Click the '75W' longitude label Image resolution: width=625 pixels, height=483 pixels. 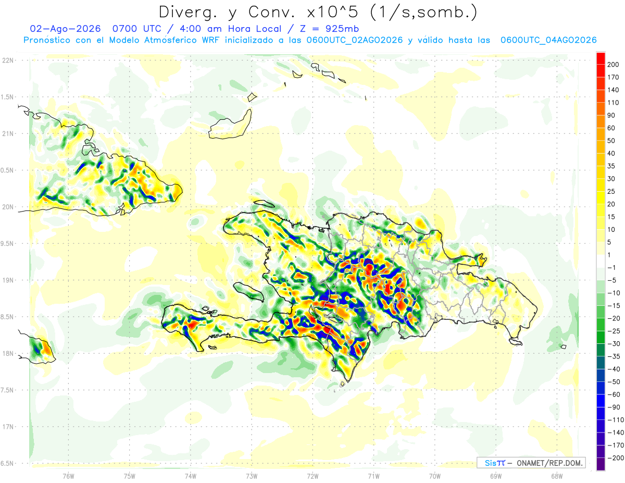click(130, 476)
